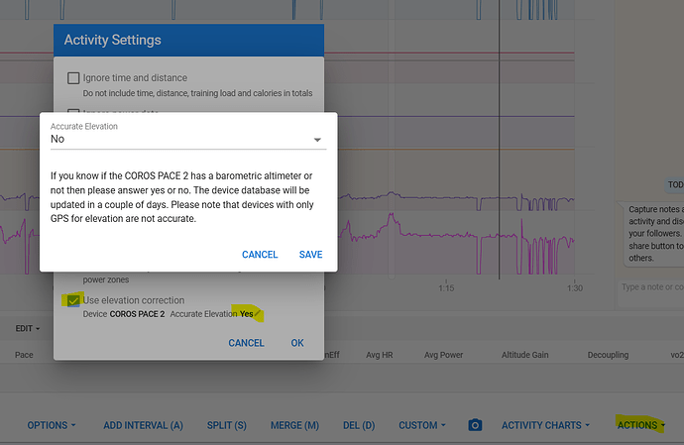Tick the Ignore time and distance checkbox

73,78
